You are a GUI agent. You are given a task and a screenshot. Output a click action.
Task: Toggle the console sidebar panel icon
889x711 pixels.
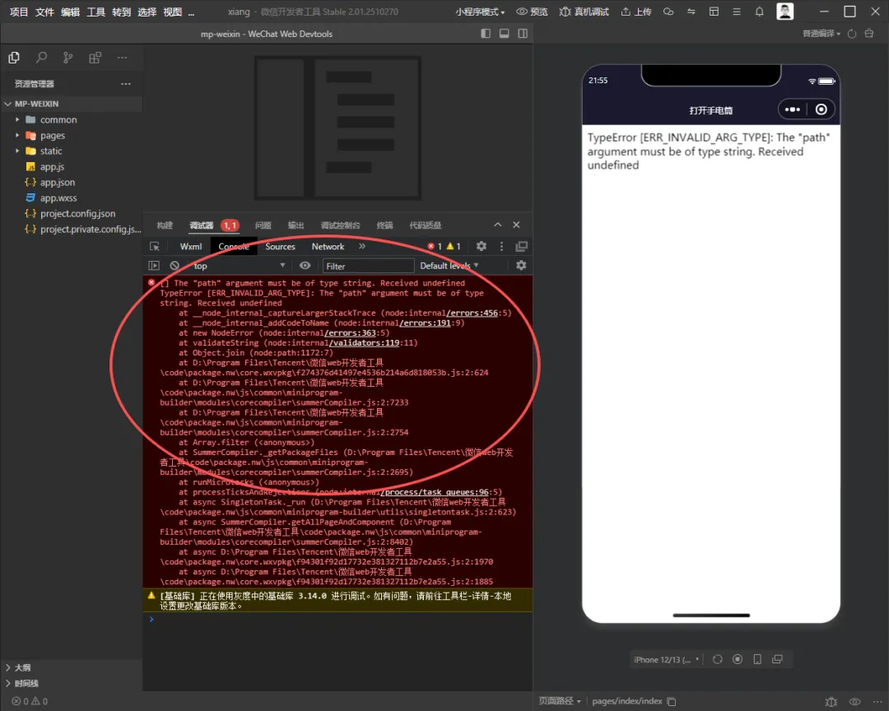(x=154, y=266)
